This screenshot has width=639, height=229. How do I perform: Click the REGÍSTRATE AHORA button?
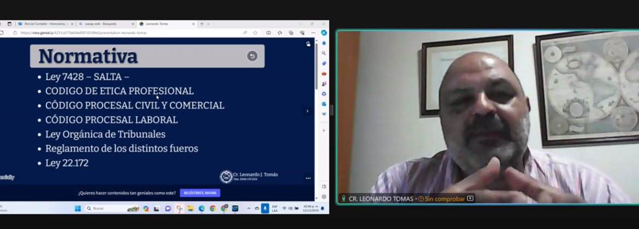click(200, 193)
